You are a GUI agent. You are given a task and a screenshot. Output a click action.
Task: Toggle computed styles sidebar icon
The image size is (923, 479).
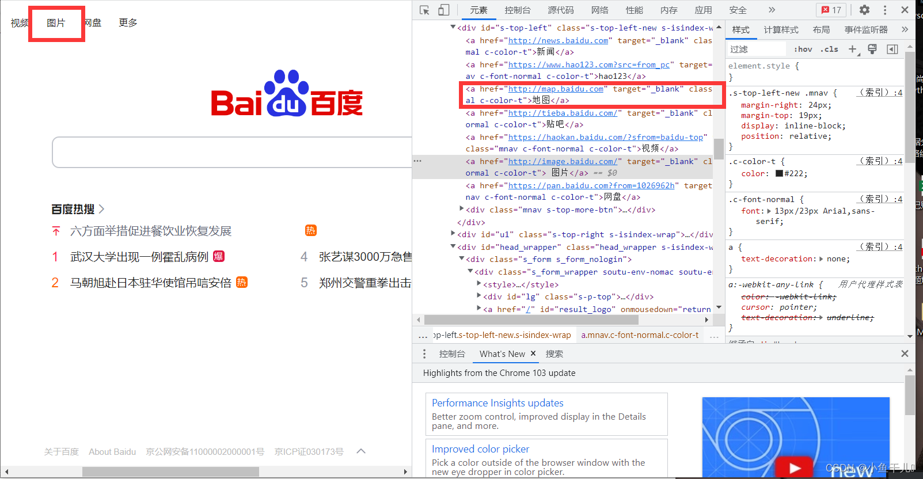pyautogui.click(x=892, y=49)
